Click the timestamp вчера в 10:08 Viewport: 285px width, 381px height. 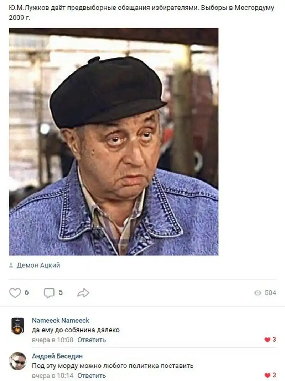(52, 340)
